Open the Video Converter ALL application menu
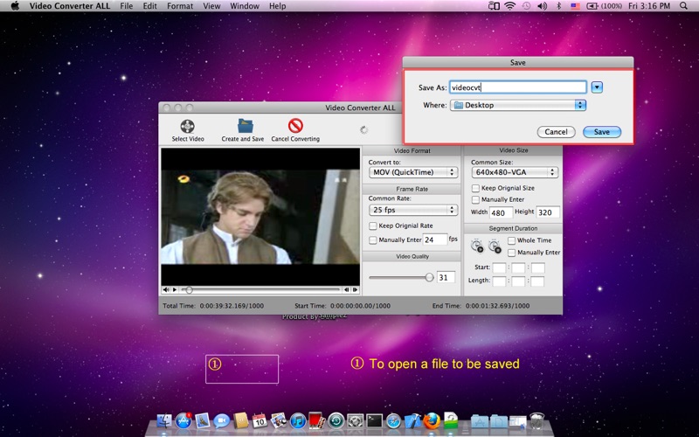This screenshot has width=699, height=437. pos(70,6)
